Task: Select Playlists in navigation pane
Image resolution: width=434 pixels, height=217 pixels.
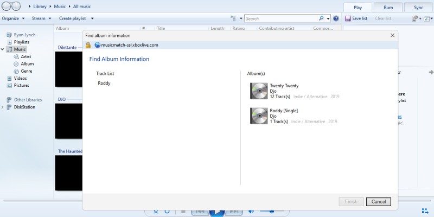Action: pyautogui.click(x=21, y=42)
